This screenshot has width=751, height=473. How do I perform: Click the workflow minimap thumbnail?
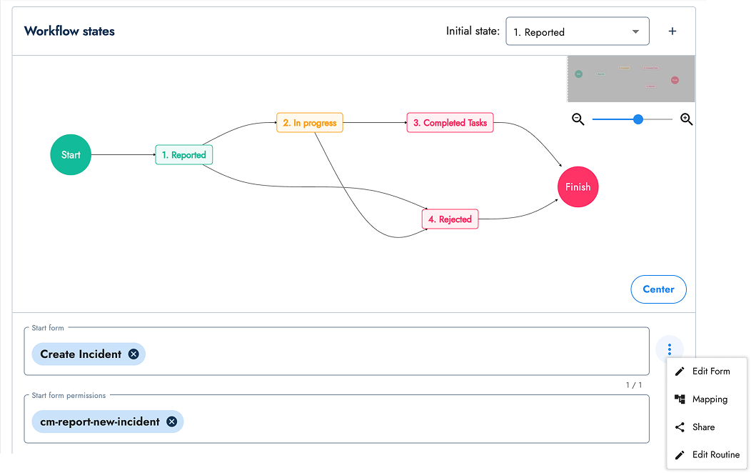[630, 79]
